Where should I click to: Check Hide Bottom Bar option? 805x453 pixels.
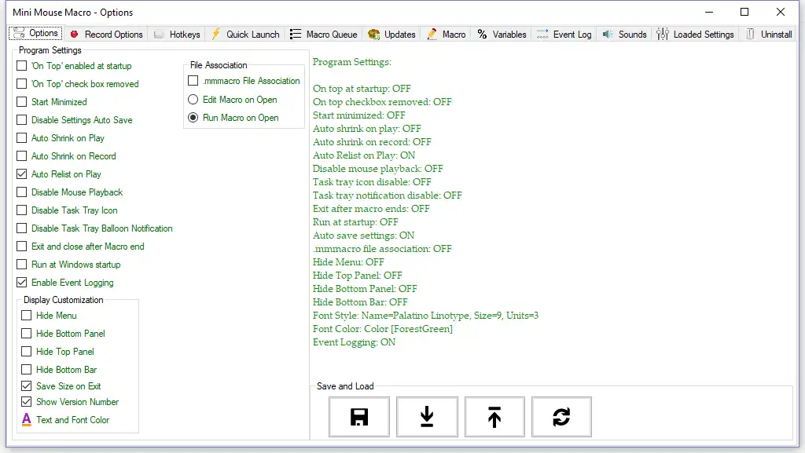(26, 370)
